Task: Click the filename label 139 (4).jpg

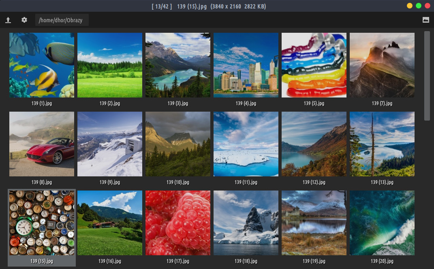Action: coord(246,103)
